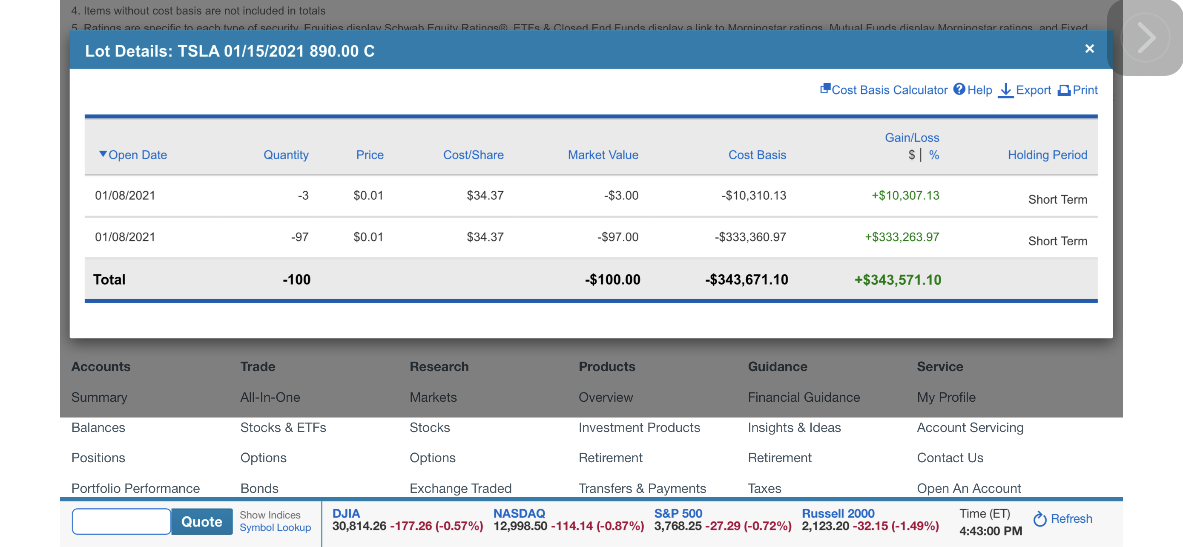1183x547 pixels.
Task: Open Investment Products link
Action: (639, 427)
